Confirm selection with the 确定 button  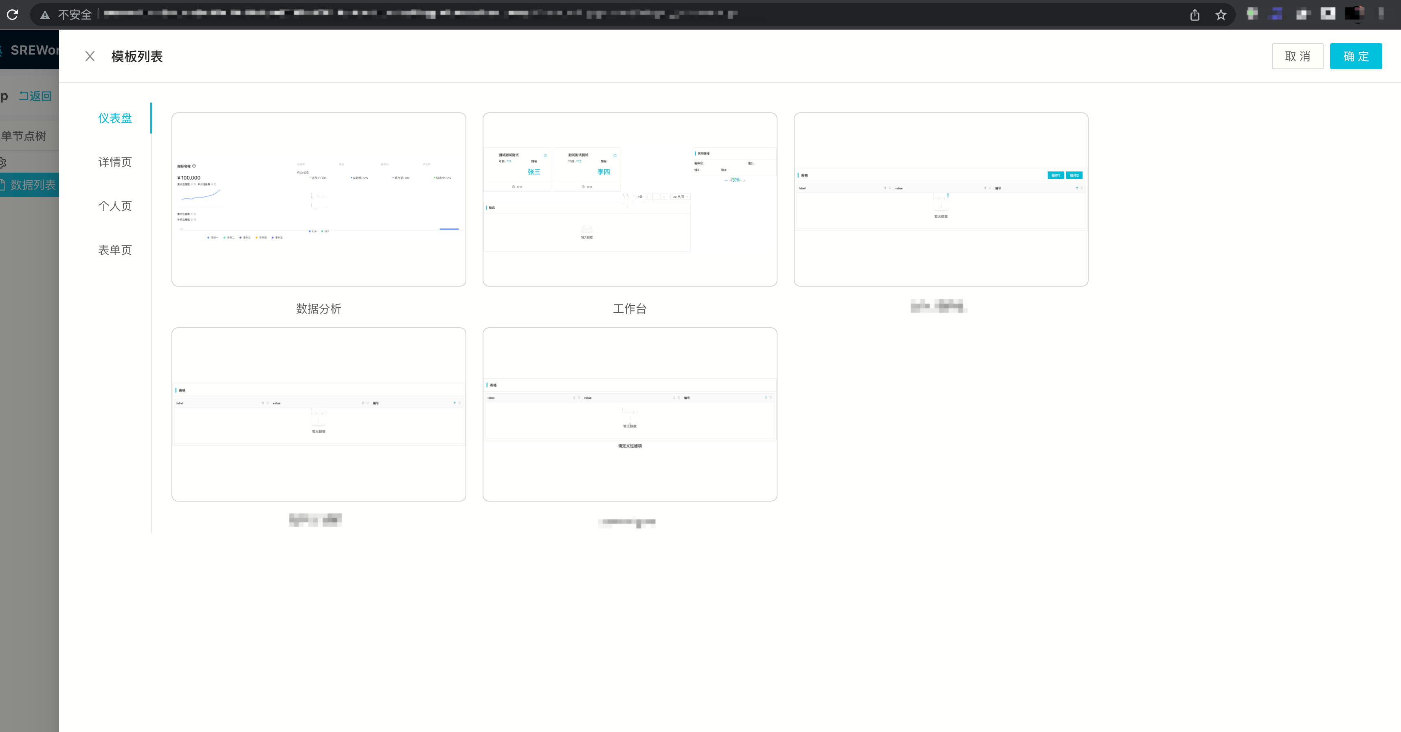pyautogui.click(x=1355, y=57)
